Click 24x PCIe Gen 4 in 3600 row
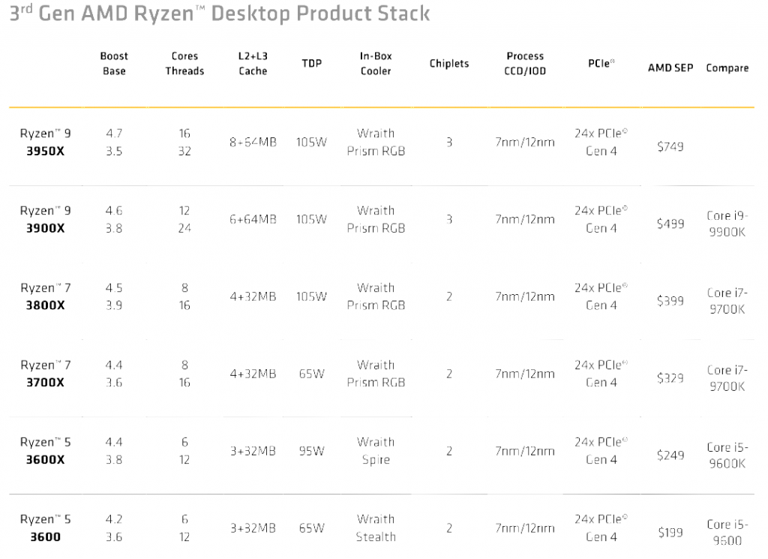Image resolution: width=768 pixels, height=559 pixels. (601, 528)
